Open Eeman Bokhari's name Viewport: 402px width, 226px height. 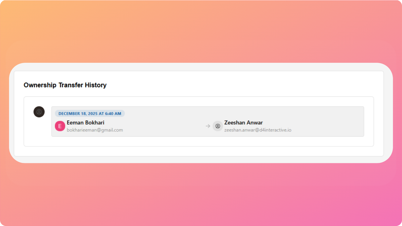click(x=85, y=123)
